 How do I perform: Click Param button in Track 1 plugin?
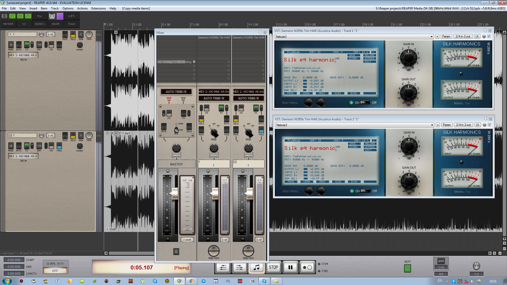(446, 36)
